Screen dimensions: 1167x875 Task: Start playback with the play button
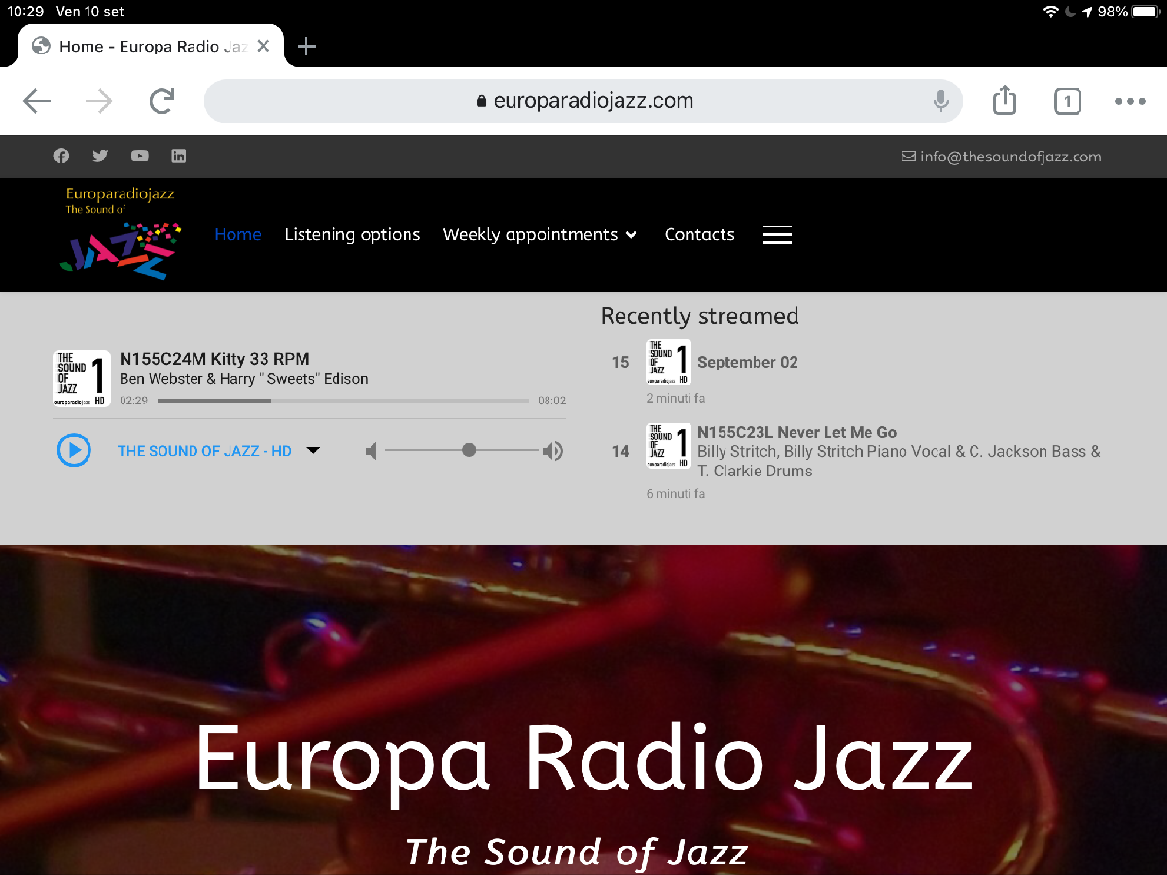[74, 450]
